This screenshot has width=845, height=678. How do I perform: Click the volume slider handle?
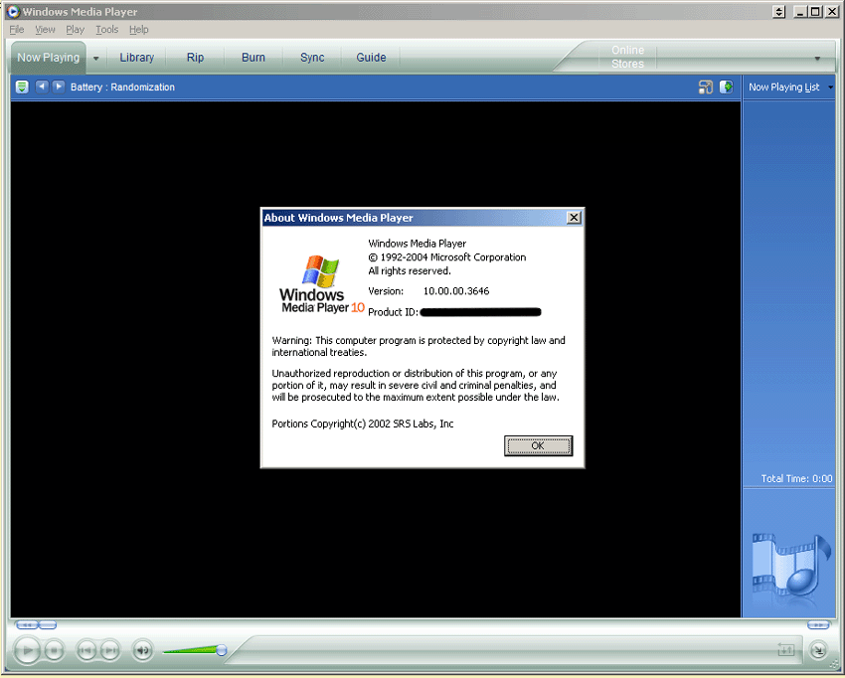click(x=221, y=650)
